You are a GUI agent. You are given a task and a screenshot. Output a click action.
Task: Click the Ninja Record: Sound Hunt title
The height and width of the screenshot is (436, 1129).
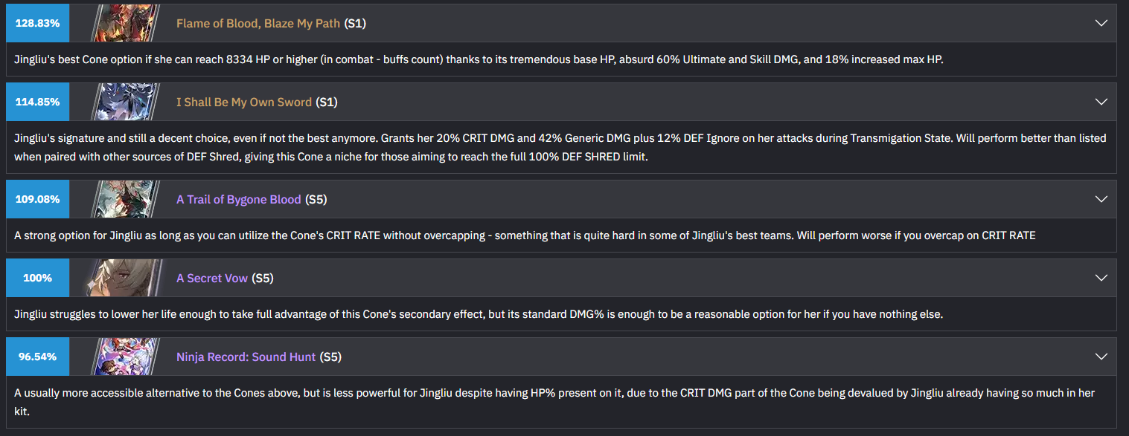246,357
